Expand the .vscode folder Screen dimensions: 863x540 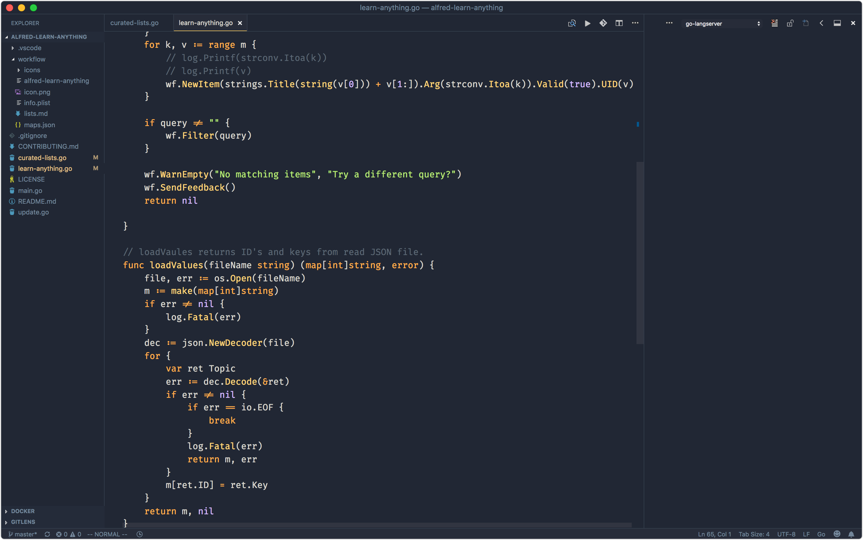click(x=30, y=48)
